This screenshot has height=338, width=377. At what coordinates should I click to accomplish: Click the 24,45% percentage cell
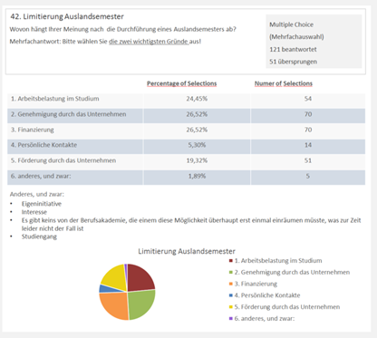[197, 99]
